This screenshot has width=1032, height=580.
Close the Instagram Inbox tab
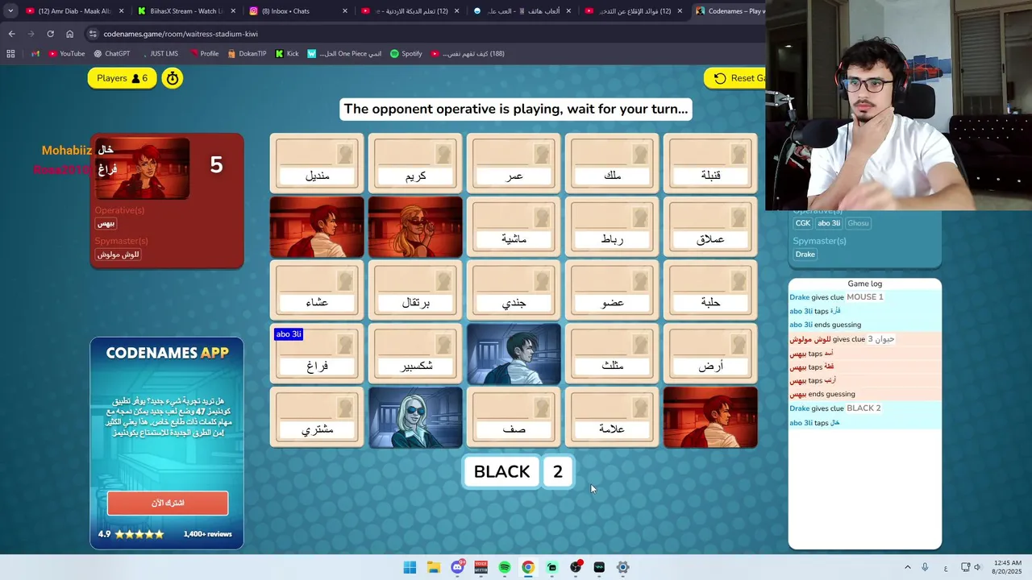[x=345, y=11]
